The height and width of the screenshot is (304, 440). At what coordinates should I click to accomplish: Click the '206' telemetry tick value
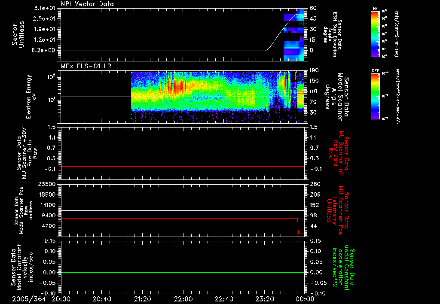(315, 195)
